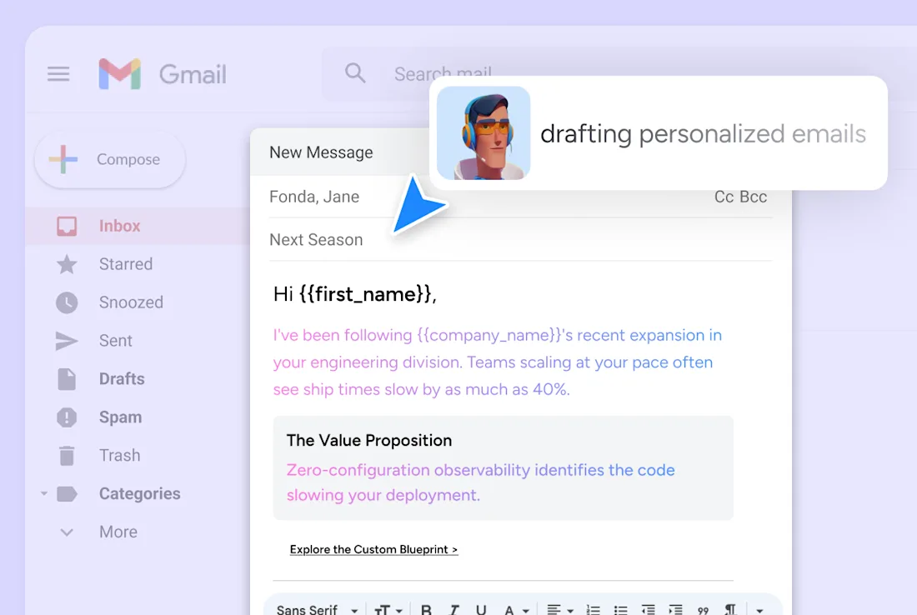Click the Drafts document icon
The width and height of the screenshot is (917, 615).
[x=67, y=379]
